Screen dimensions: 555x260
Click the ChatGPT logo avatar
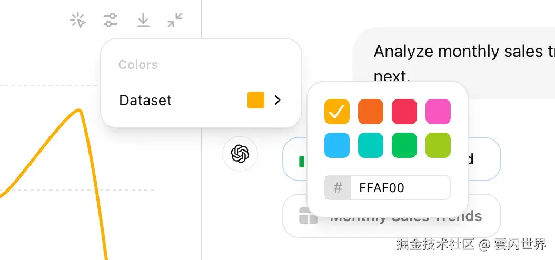coord(240,154)
